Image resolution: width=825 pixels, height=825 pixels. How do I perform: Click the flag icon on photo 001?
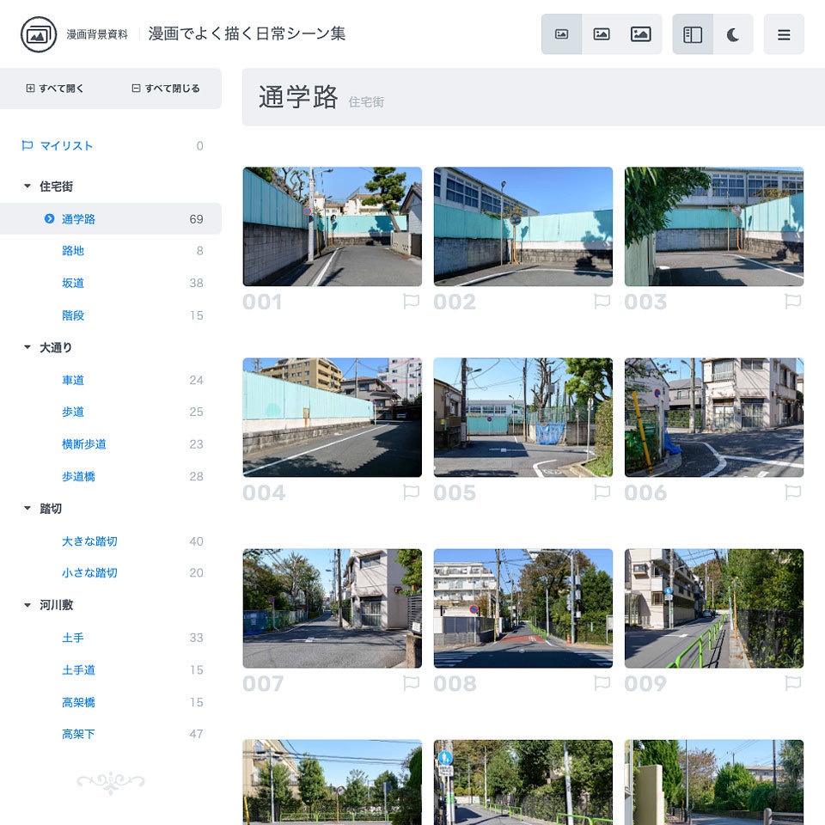tap(411, 301)
